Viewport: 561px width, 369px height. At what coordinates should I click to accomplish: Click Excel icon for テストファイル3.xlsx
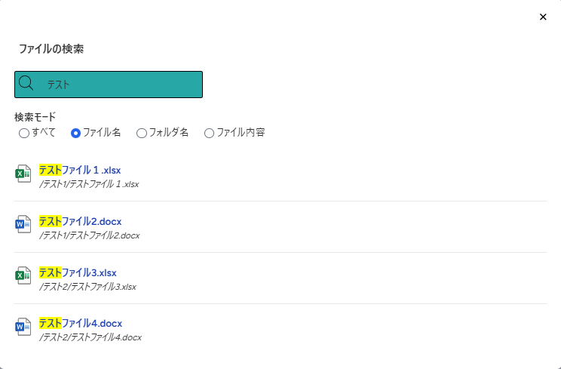23,275
